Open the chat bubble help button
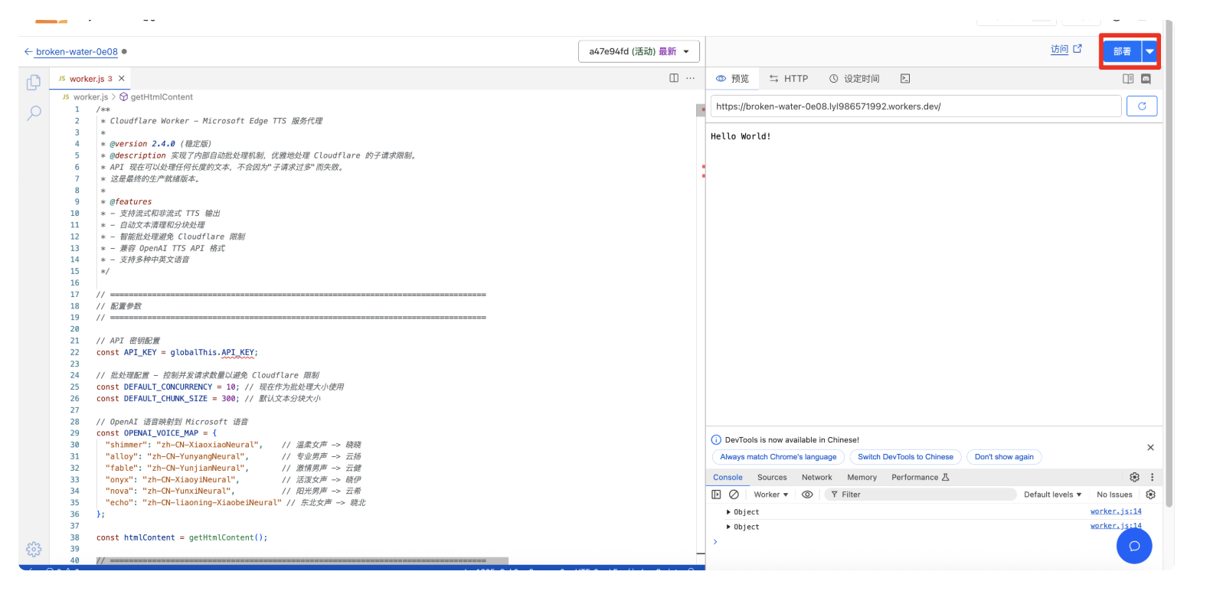The width and height of the screenshot is (1210, 591). [1134, 546]
